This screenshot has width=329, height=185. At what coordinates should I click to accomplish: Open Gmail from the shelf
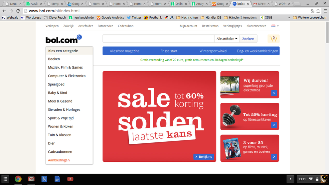(31, 179)
